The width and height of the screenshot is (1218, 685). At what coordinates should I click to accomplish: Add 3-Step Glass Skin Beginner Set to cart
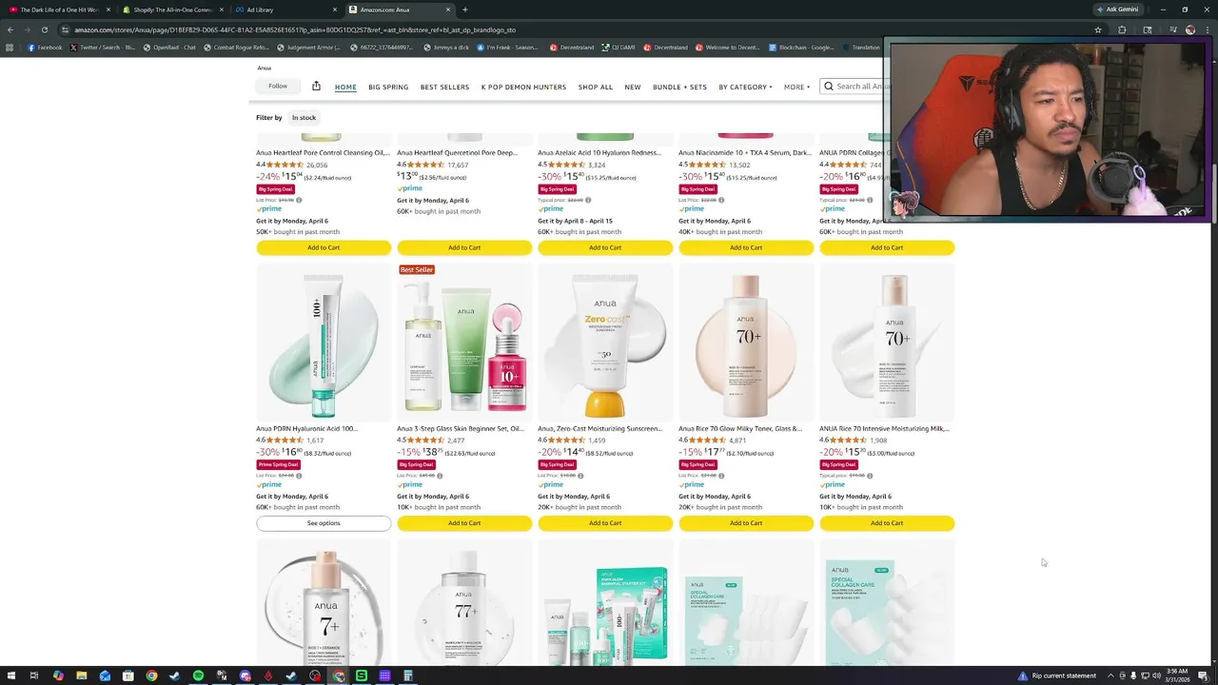click(464, 523)
